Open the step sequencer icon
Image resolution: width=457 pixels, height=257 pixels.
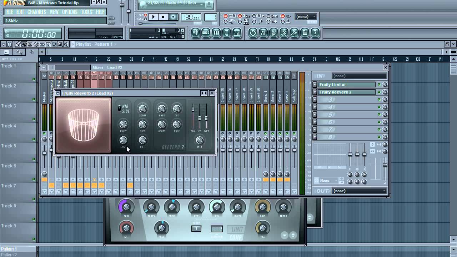click(206, 33)
